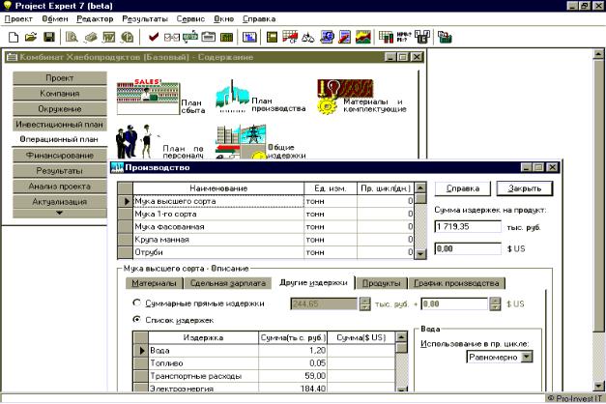Open the Проект menu

(18, 19)
